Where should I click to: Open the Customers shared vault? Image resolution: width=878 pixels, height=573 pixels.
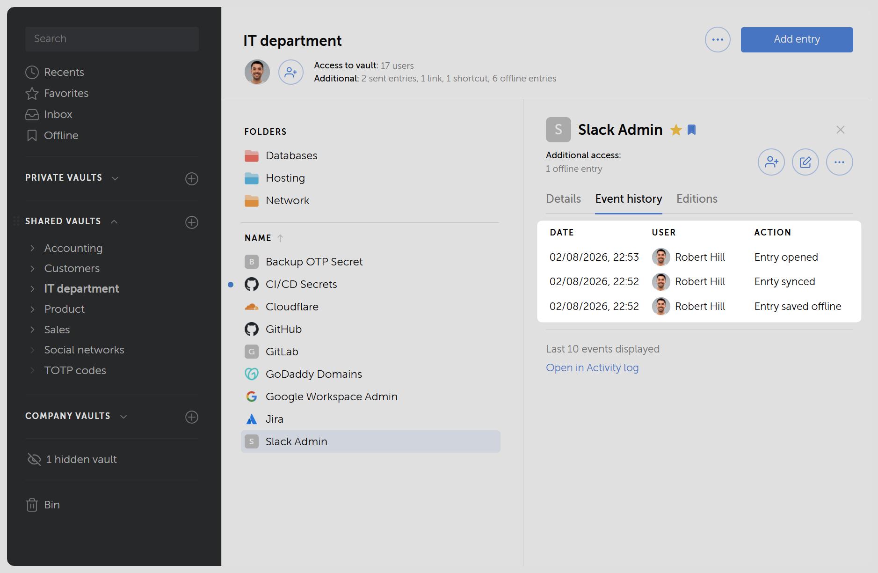(72, 268)
